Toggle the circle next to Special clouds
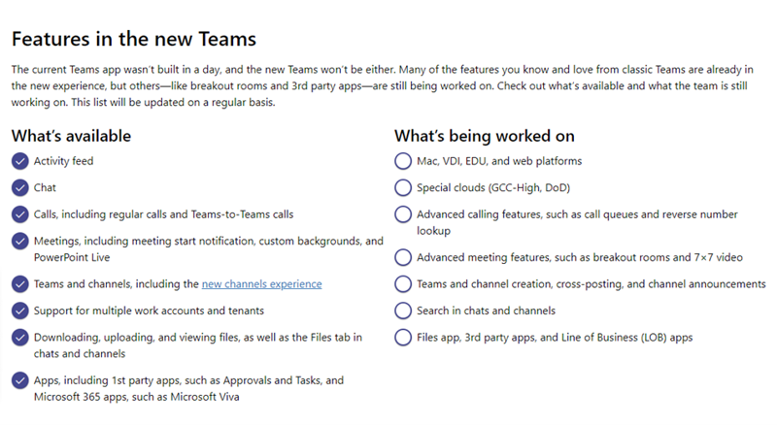Screen dimensions: 777x425 pyautogui.click(x=403, y=187)
